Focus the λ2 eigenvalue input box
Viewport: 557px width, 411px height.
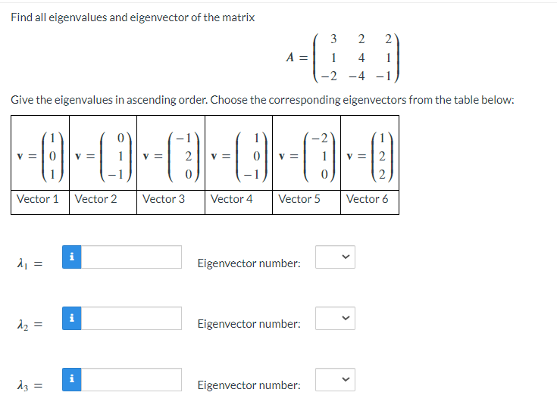(x=131, y=319)
